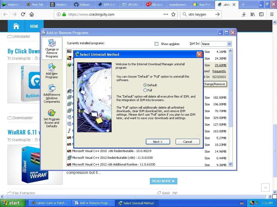This screenshot has width=277, height=207.
Task: Click the Downloader category link
Action: coord(22,118)
